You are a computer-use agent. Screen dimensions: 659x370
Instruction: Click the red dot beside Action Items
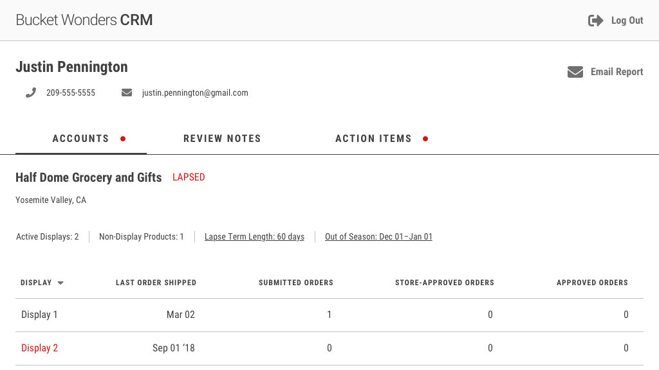pos(425,139)
